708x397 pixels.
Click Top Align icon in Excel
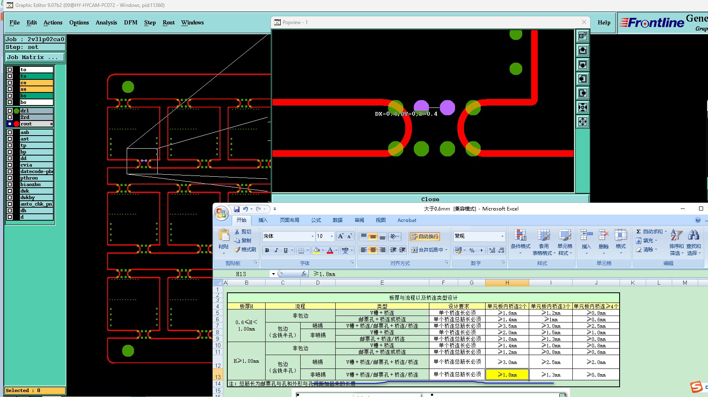(363, 236)
